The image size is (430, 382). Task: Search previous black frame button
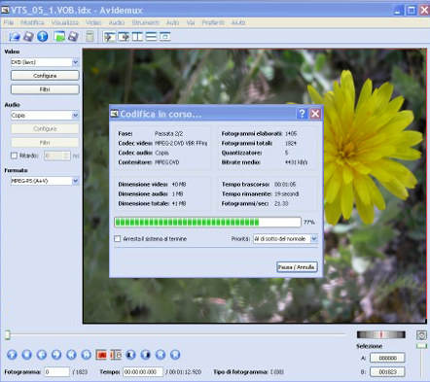click(130, 355)
